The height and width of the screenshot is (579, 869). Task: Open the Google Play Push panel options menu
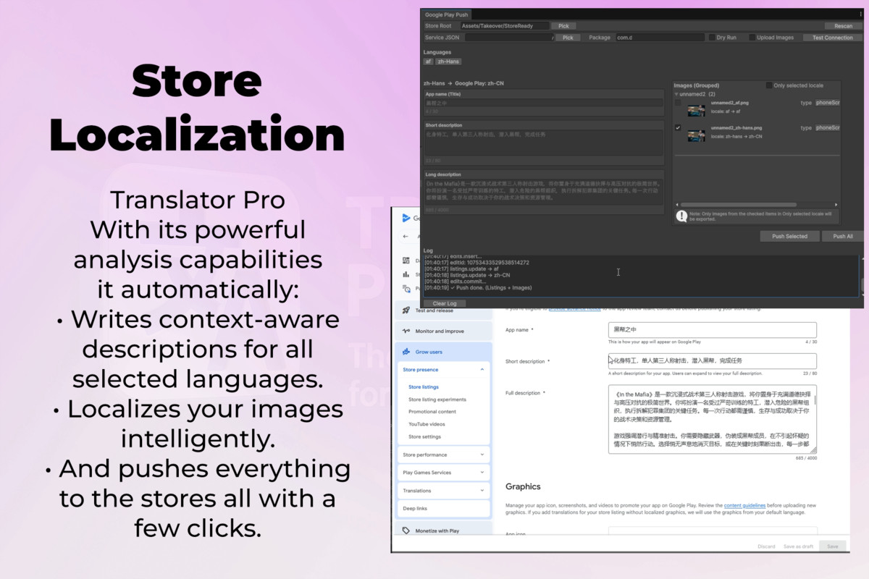[860, 14]
